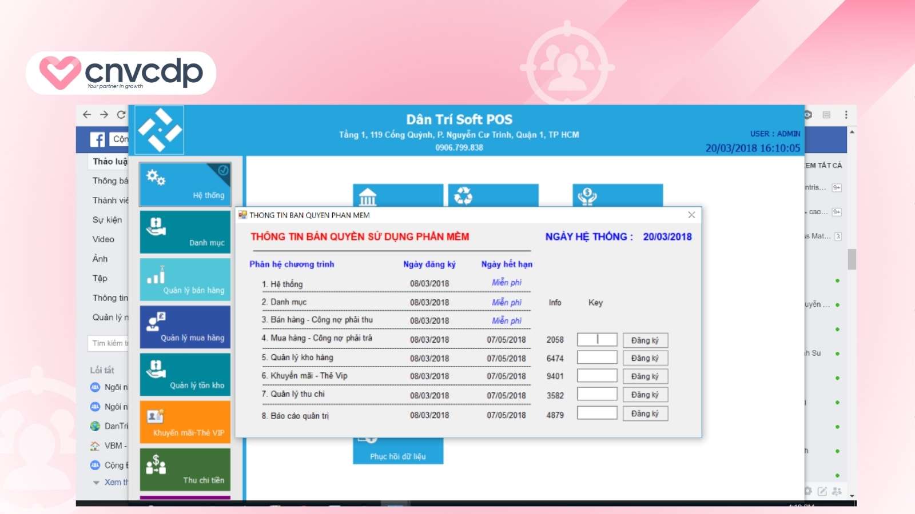This screenshot has height=514, width=915.
Task: Open the Quản lý bán hàng module
Action: (x=184, y=279)
